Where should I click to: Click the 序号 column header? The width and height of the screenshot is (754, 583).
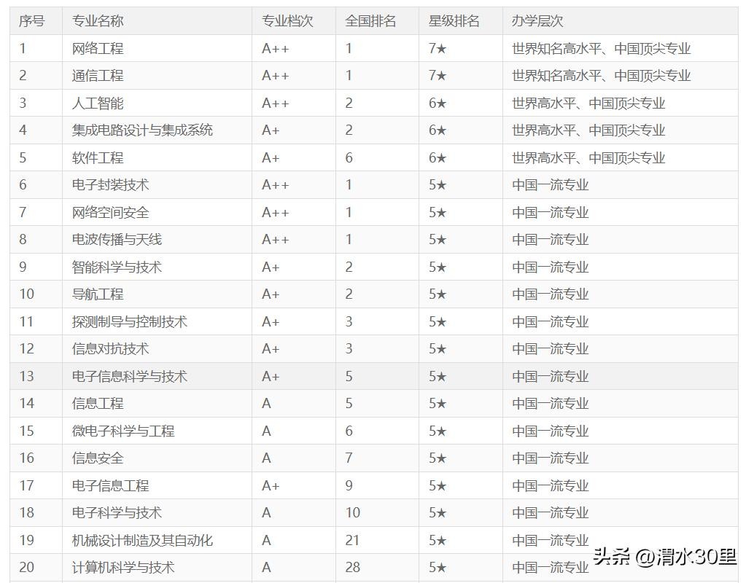[x=31, y=21]
